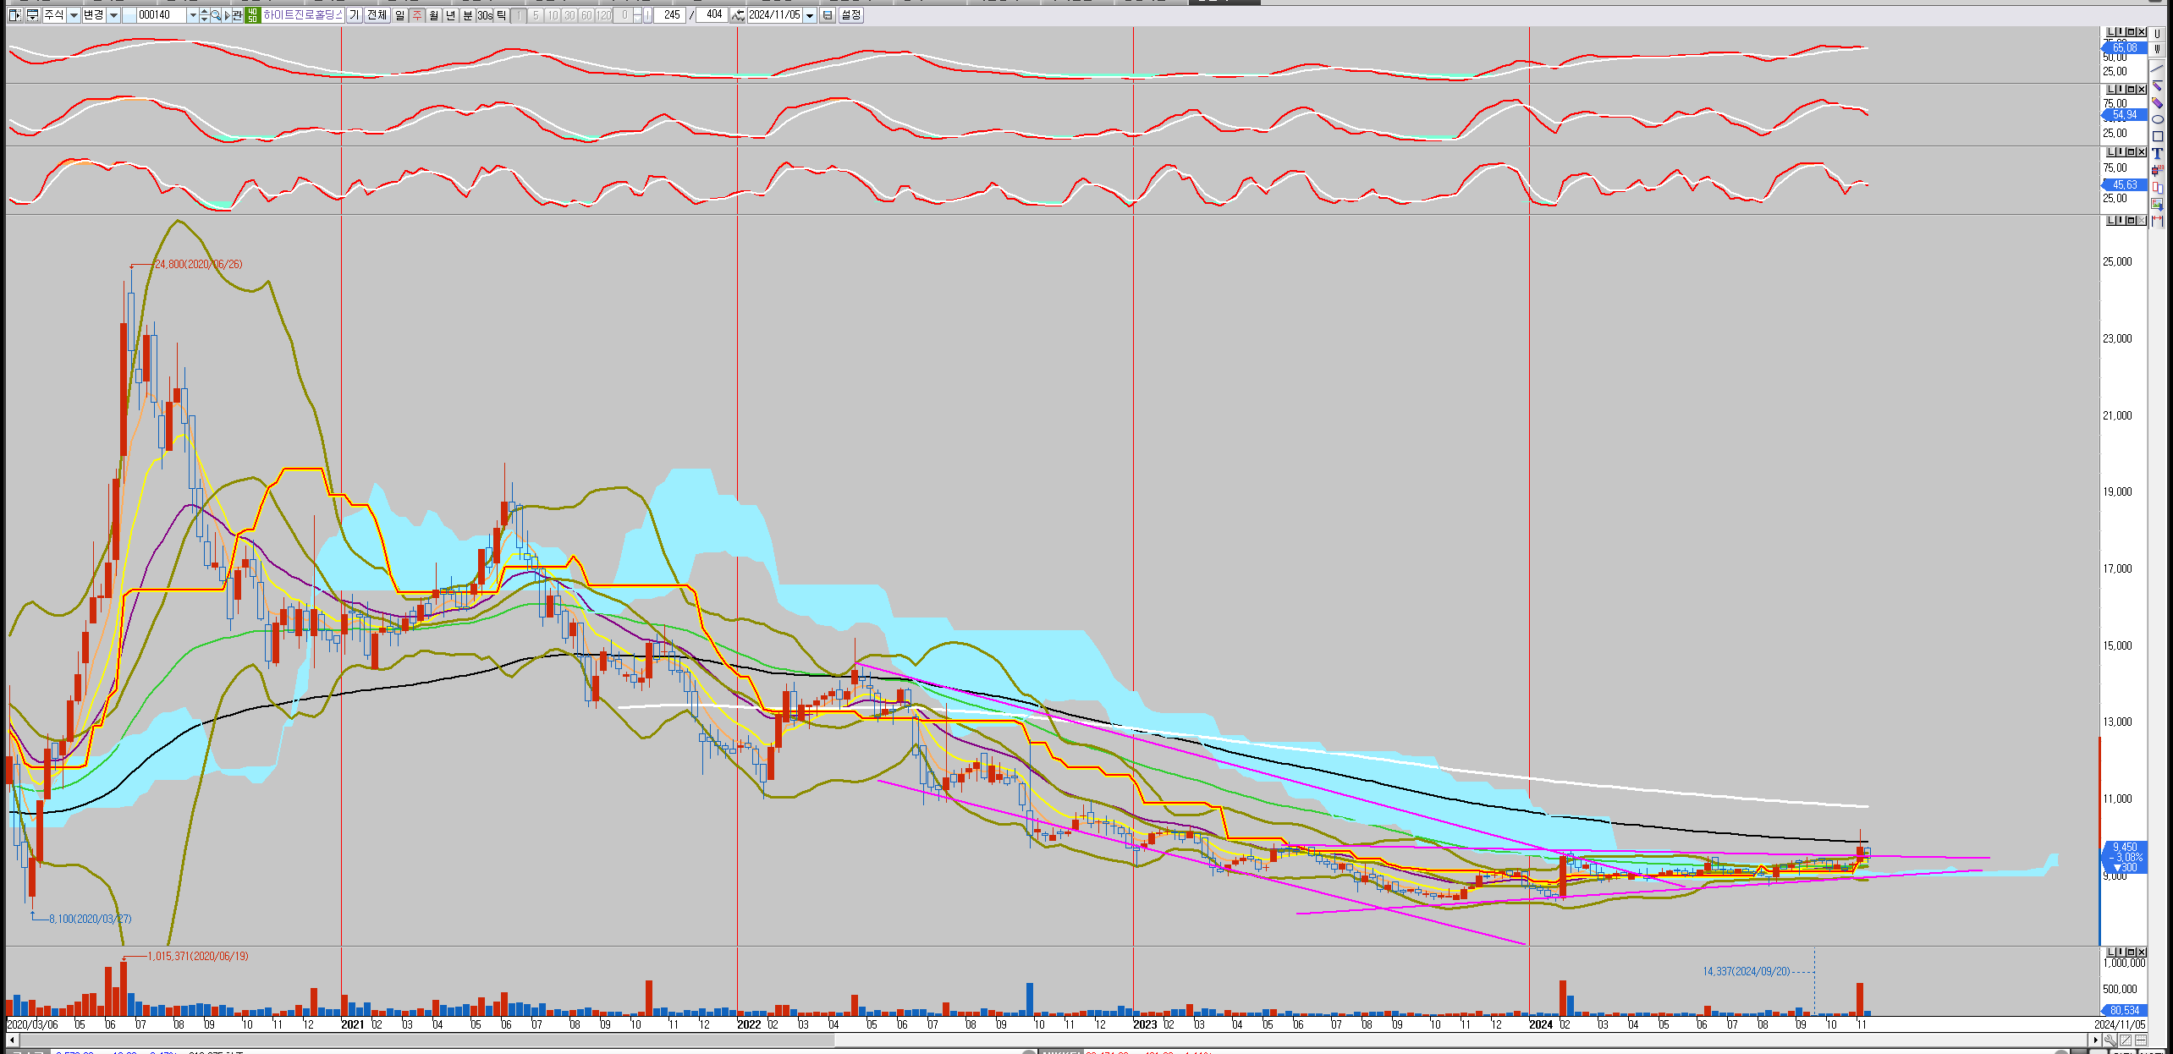Maximize the second indicator pane

(2131, 89)
